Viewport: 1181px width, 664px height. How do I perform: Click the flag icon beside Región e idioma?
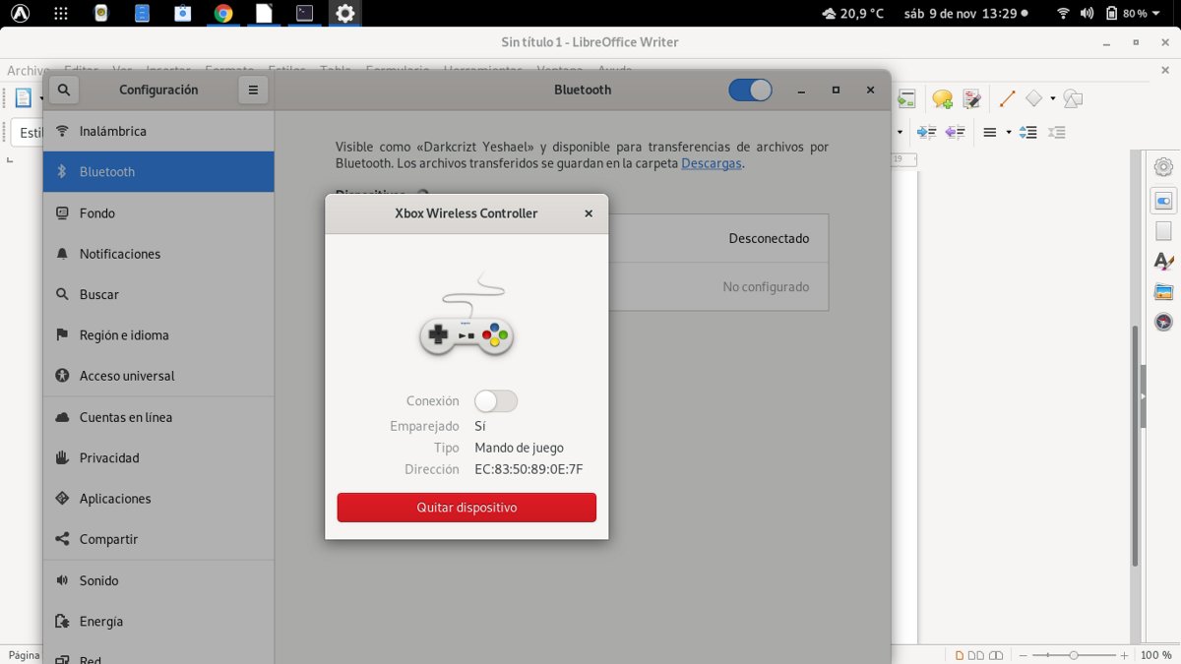[x=63, y=335]
